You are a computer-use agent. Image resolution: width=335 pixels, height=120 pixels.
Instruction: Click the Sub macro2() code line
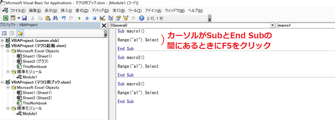[x=131, y=58]
